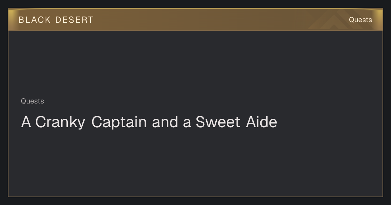Navigate home via the BLACK DESERT wordmark
The width and height of the screenshot is (391, 205).
(x=56, y=20)
